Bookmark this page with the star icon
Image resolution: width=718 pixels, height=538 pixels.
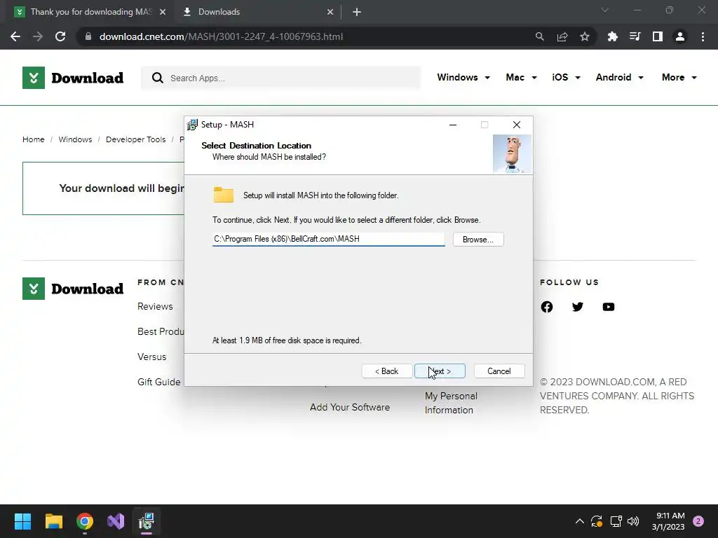point(585,36)
